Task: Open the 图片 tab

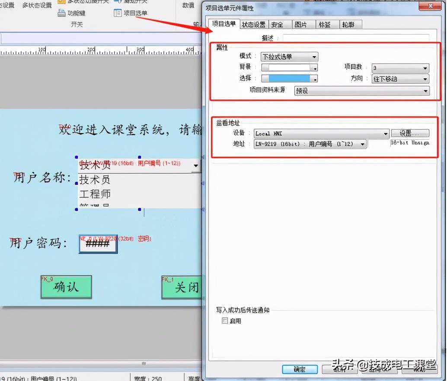Action: click(301, 25)
